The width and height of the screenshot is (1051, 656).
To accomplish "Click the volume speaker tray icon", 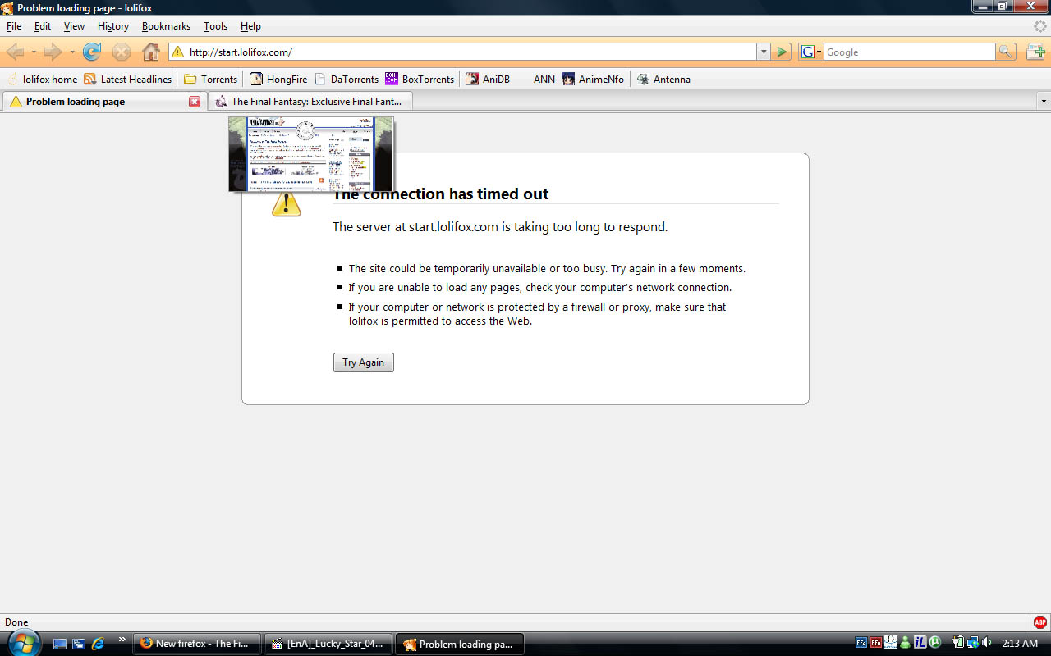I will [986, 643].
